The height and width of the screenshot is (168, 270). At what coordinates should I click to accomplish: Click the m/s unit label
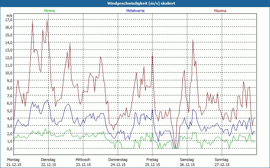point(9,15)
